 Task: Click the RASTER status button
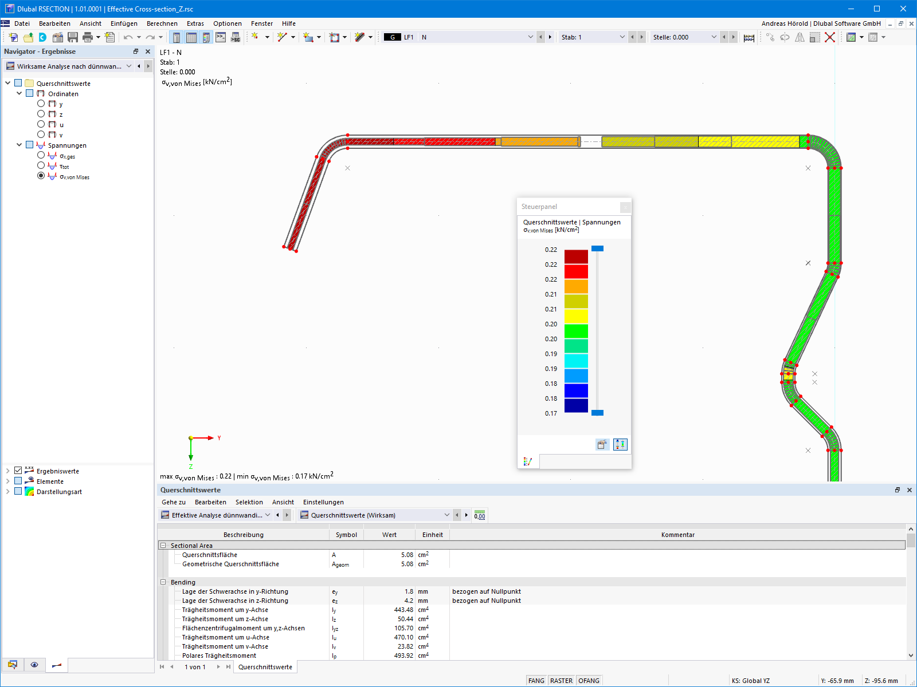coord(561,681)
